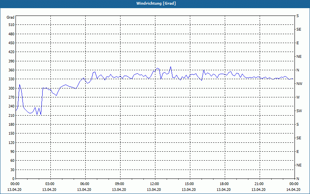Viewport: 310px width, 194px height.
Task: Click the "13.04.20" date beneath 12:00
Action: 154,189
